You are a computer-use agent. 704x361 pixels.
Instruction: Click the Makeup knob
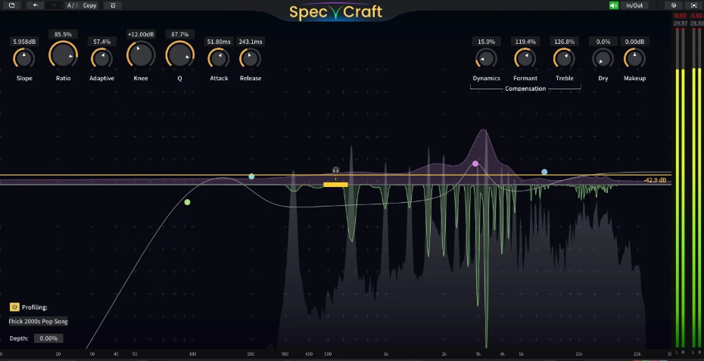(635, 58)
